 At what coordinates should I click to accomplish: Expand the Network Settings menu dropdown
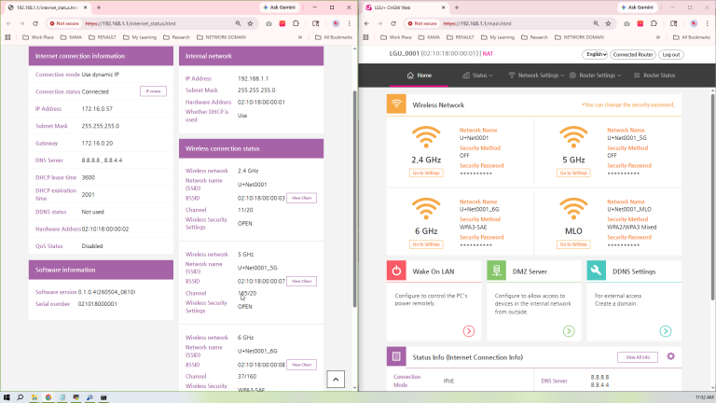[536, 76]
